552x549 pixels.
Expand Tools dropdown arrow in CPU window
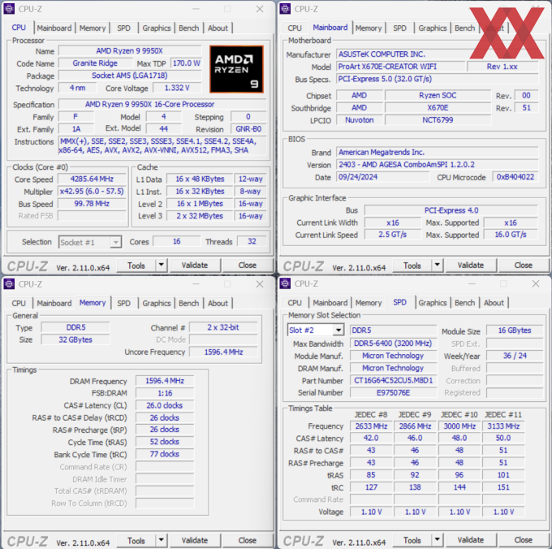coord(162,266)
